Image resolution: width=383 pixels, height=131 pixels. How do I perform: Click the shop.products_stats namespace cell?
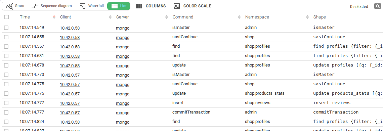264,93
